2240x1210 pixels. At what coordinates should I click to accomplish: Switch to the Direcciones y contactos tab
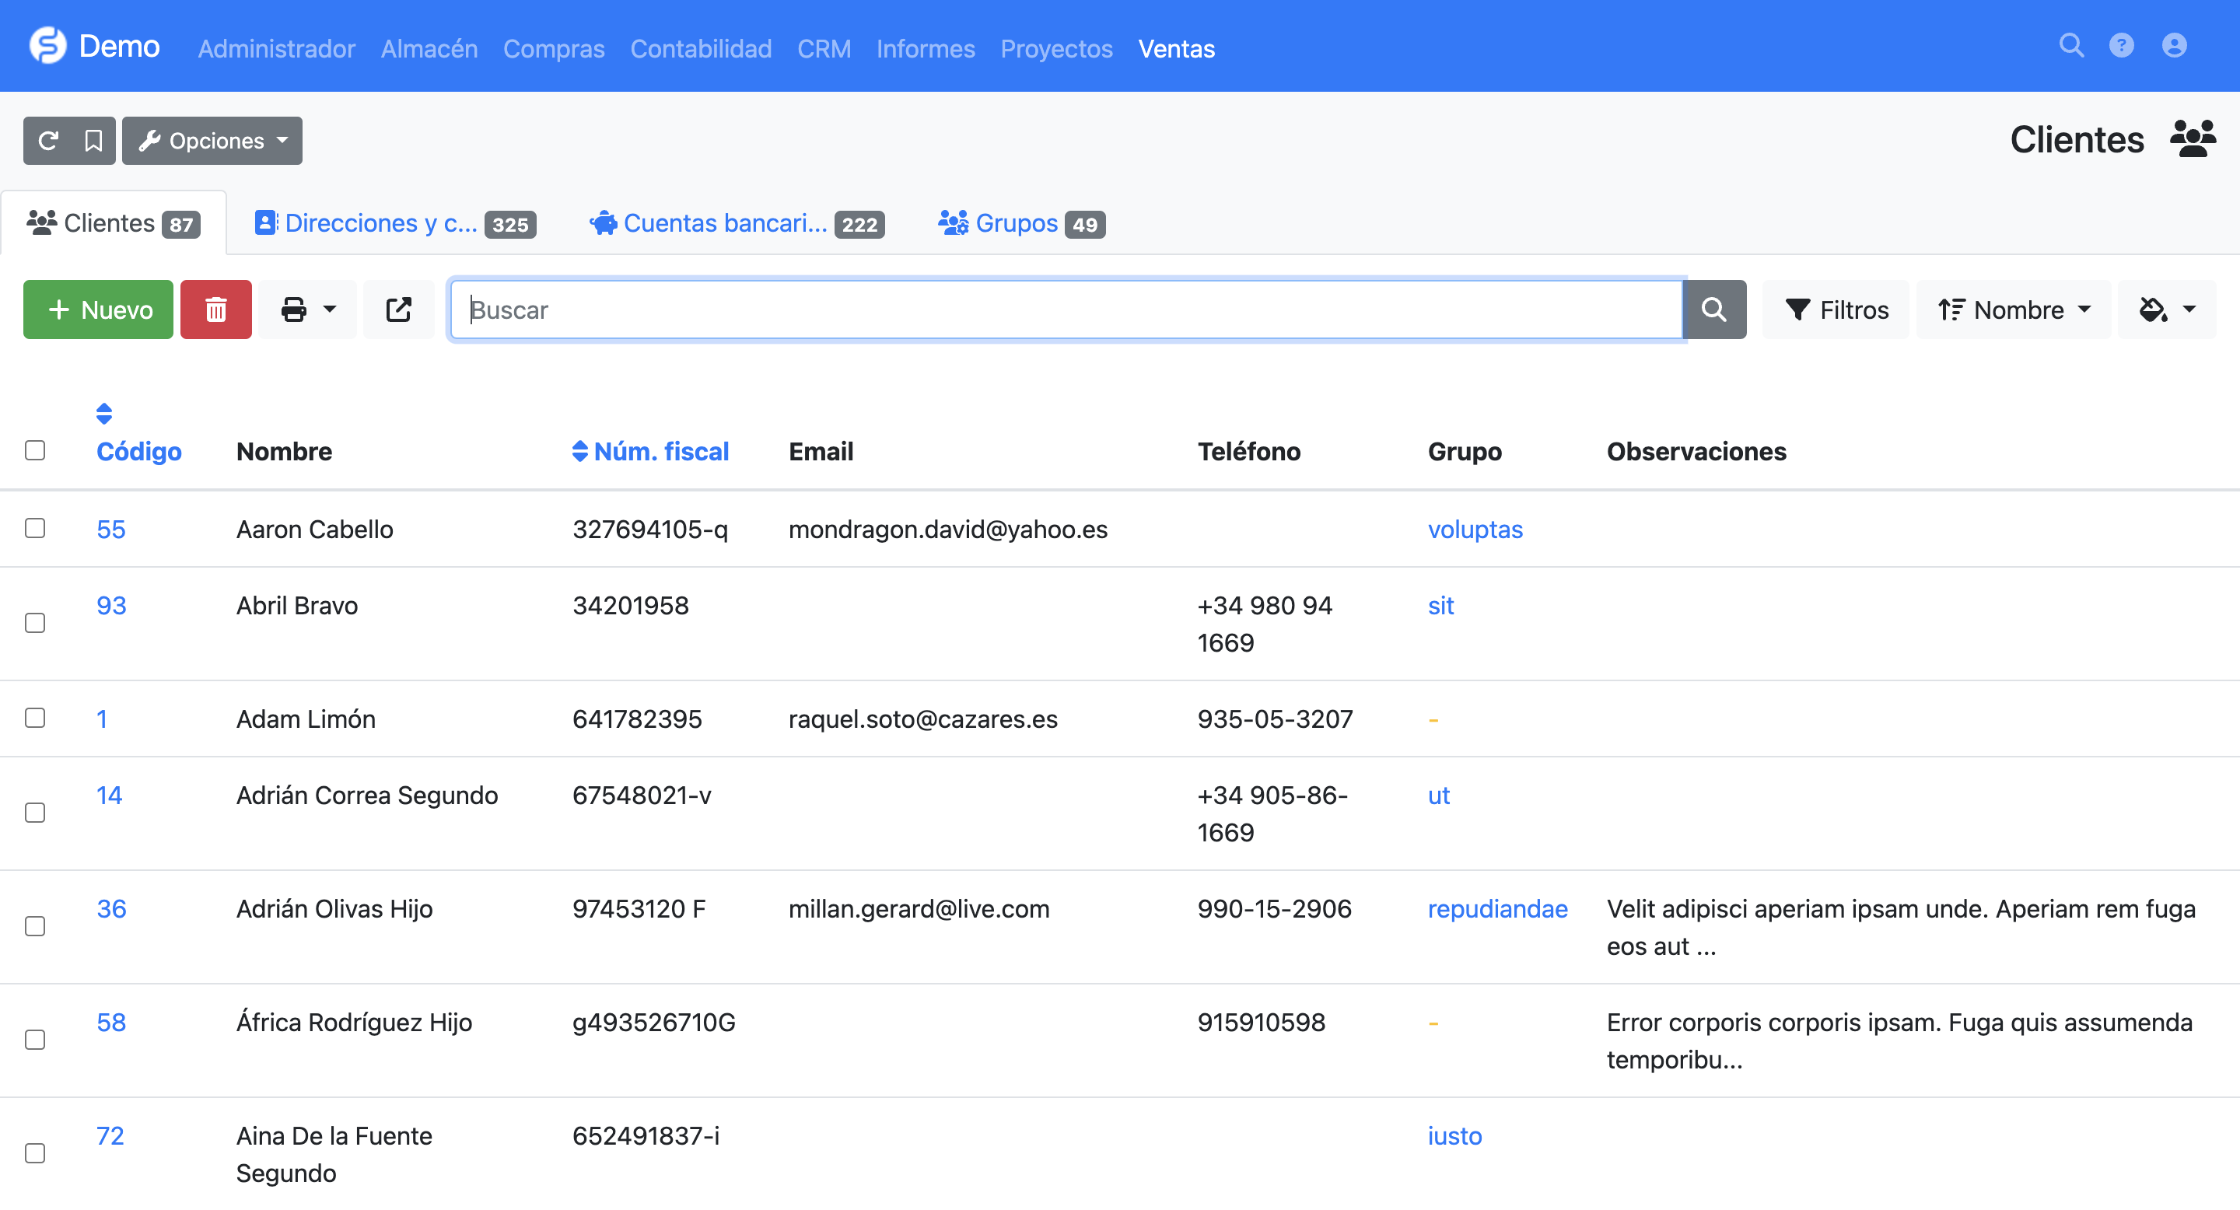[x=396, y=223]
